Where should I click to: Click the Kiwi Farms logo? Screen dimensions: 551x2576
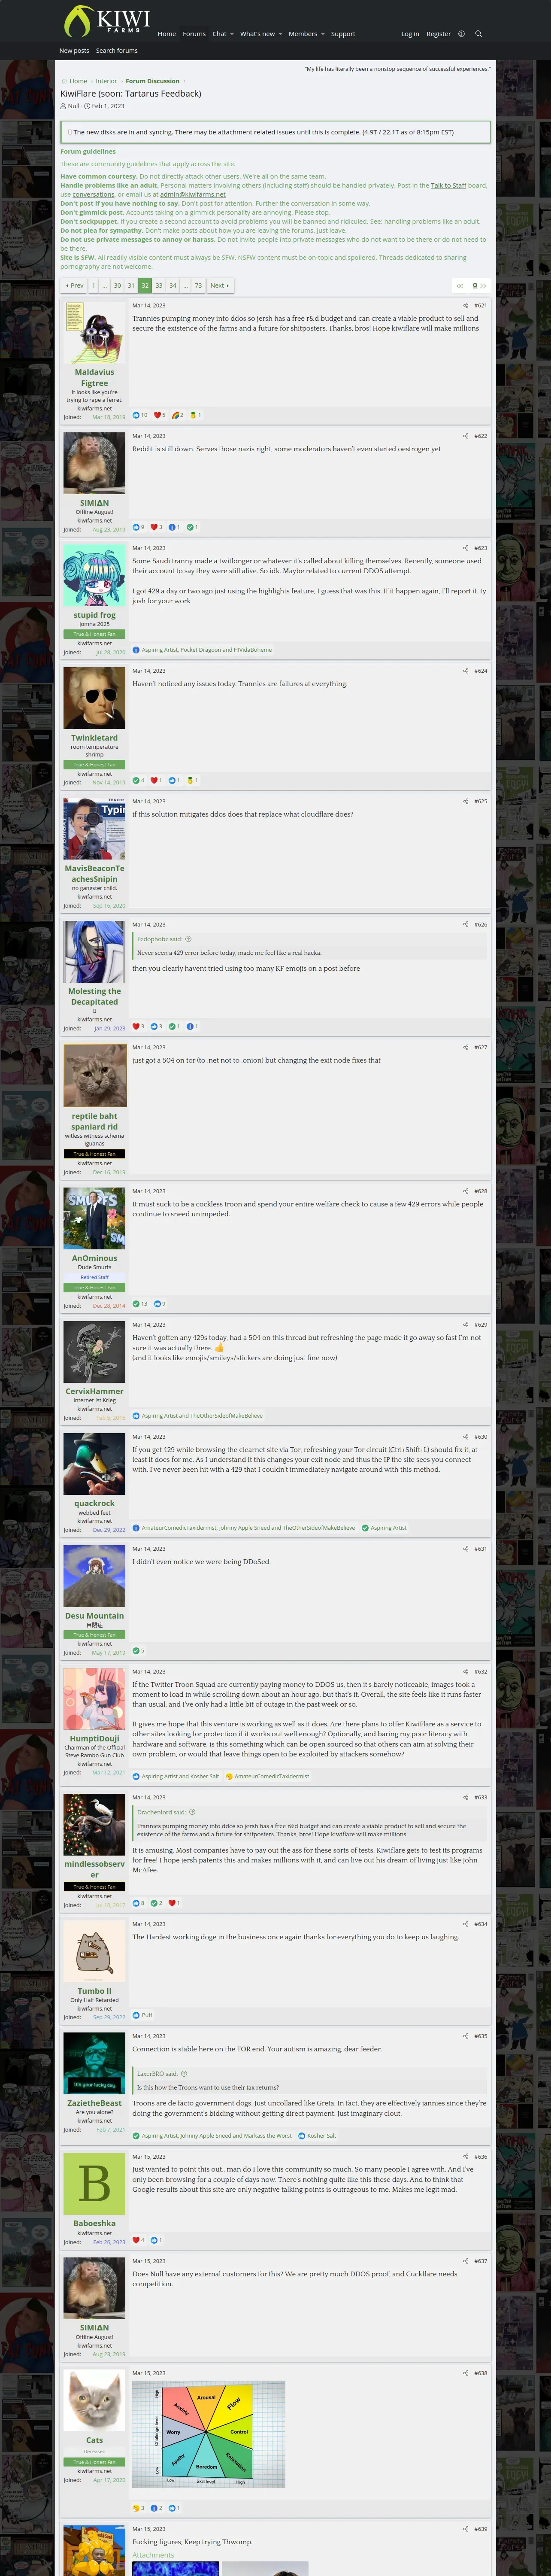coord(106,20)
